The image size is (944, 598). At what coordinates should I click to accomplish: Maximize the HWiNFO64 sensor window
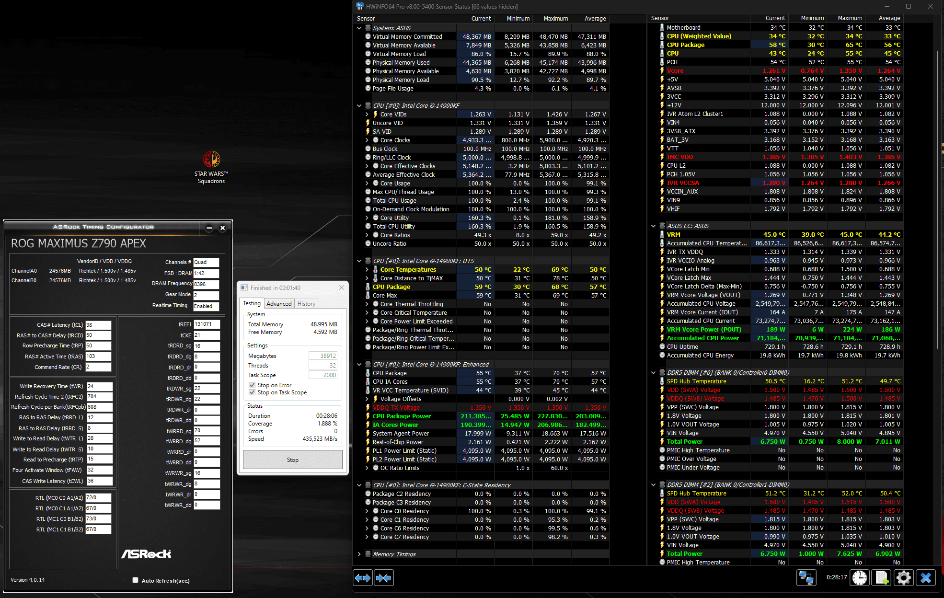tap(908, 6)
